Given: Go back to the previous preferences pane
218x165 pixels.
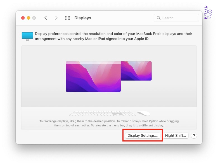Looking at the screenshot, I should pos(46,18).
